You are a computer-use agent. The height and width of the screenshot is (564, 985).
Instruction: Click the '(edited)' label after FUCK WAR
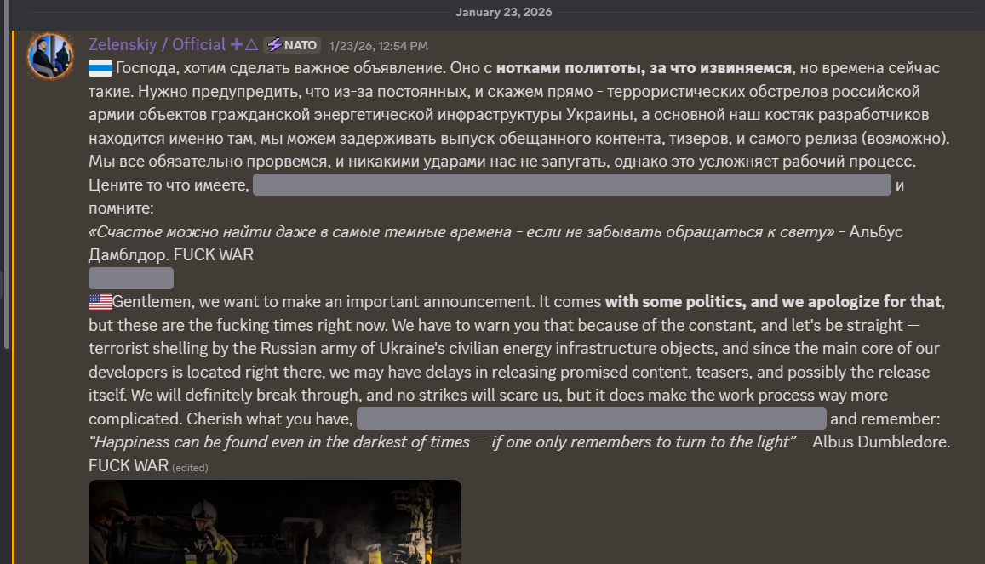(x=191, y=467)
